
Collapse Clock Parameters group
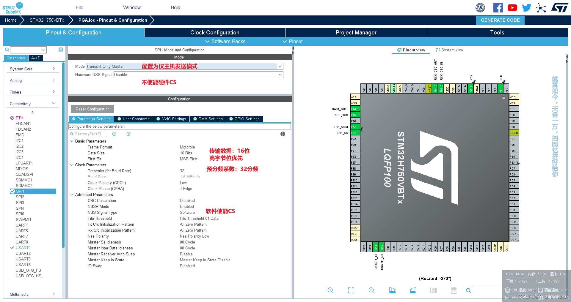click(72, 165)
